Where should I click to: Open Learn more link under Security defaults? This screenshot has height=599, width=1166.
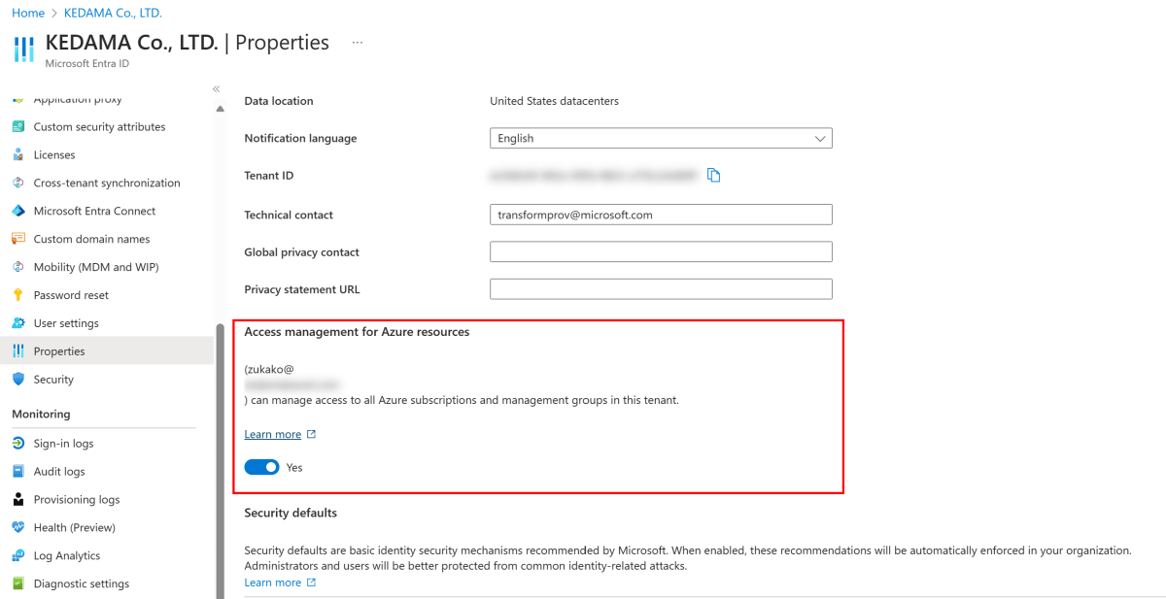click(x=272, y=583)
